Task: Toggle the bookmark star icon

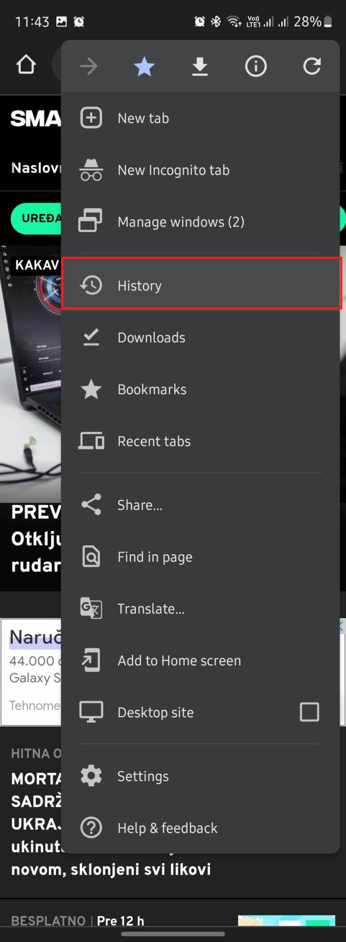Action: (144, 66)
